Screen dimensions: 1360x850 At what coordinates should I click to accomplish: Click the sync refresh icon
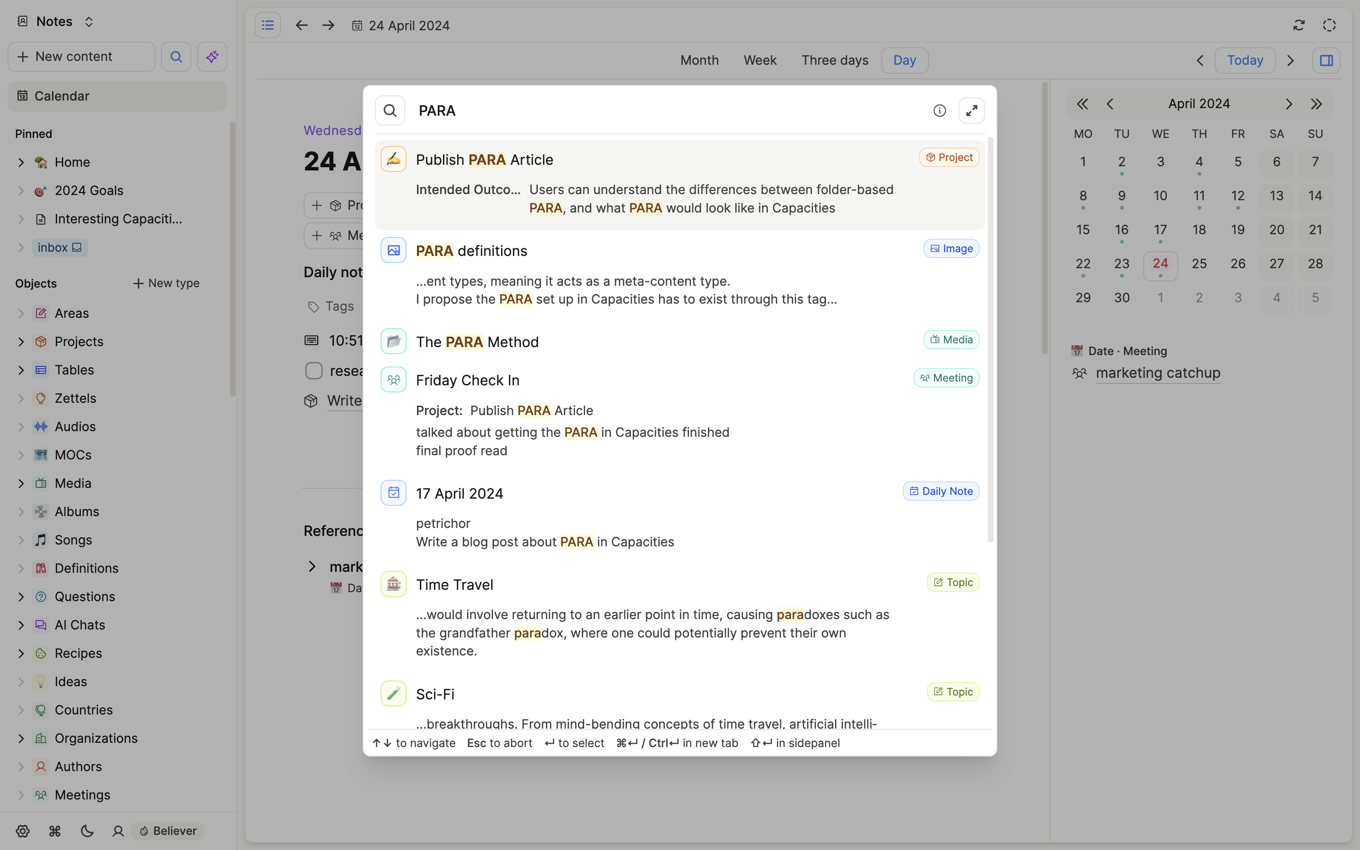point(1299,25)
